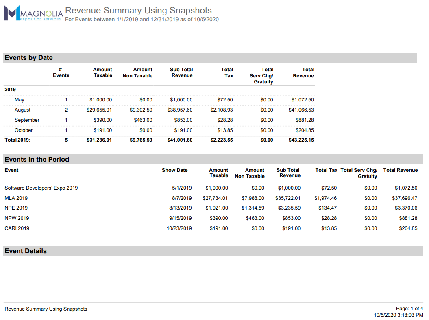Open the NPE 2019 event entry
The height and width of the screenshot is (320, 429).
coord(15,208)
